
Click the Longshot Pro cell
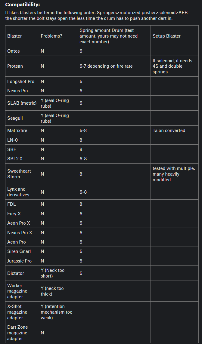pyautogui.click(x=21, y=81)
